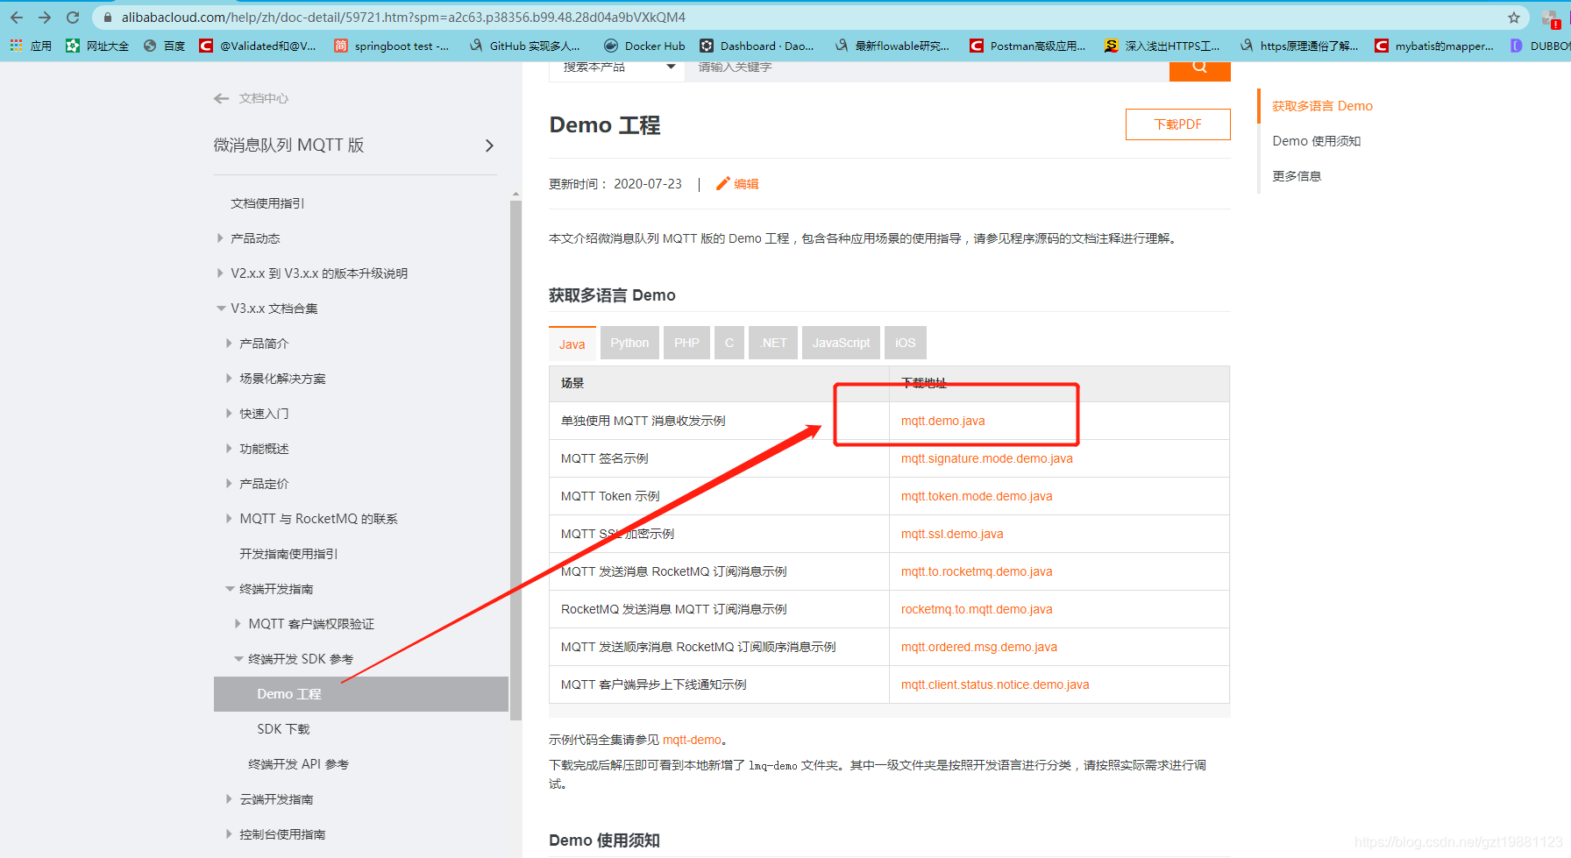Open Docker Hub bookmark
The width and height of the screenshot is (1571, 858).
tap(644, 46)
